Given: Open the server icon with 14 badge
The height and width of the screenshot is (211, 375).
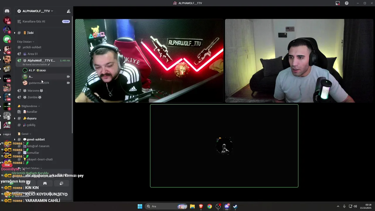Looking at the screenshot, I should tap(7, 50).
